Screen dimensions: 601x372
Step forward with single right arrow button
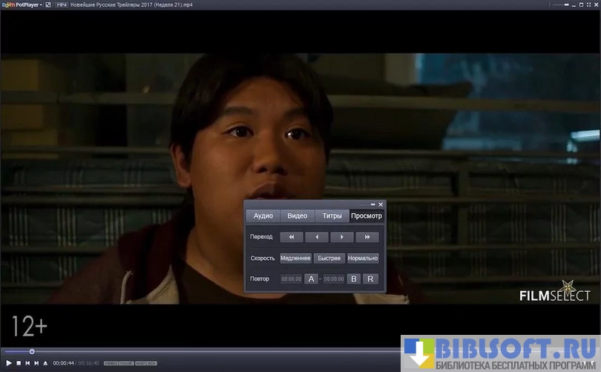pos(341,237)
